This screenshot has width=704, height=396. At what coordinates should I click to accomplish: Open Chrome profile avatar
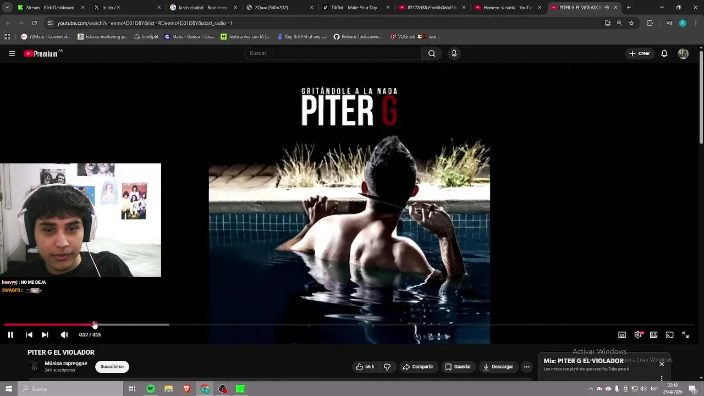[683, 23]
